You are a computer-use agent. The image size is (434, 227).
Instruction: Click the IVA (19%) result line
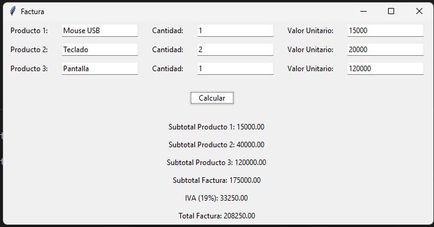(x=216, y=198)
